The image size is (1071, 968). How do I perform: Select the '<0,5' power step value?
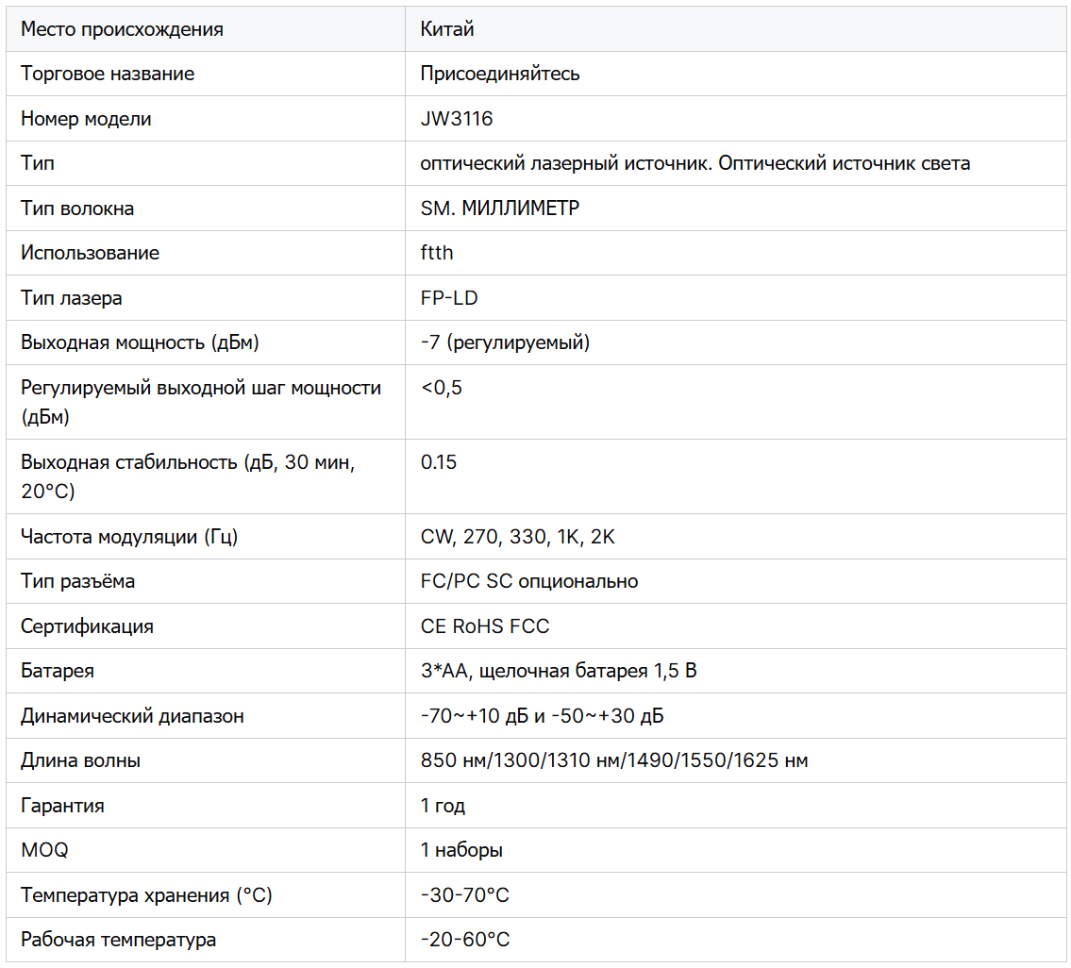pos(442,388)
